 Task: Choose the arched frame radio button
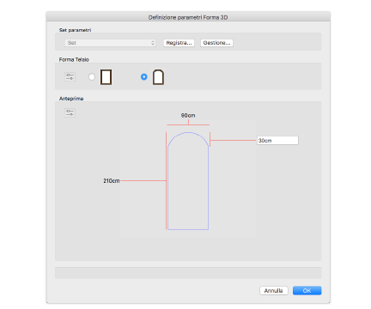click(144, 77)
